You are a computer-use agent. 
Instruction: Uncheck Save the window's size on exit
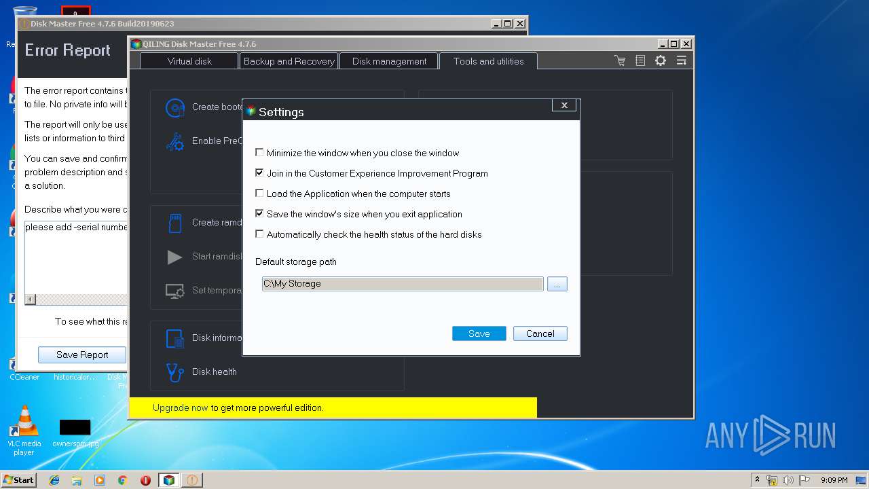(x=259, y=213)
